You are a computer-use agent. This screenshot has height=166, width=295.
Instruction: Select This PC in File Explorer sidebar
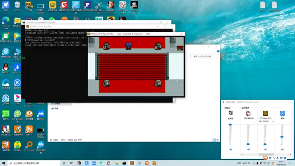pyautogui.click(x=56, y=103)
